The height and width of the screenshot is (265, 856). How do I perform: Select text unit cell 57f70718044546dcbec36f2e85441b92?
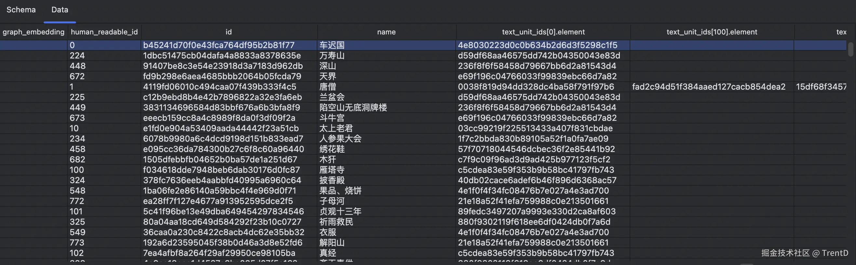pos(543,149)
